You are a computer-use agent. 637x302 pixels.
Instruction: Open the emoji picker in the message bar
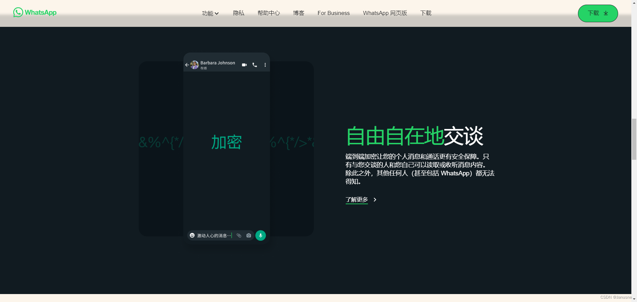click(x=192, y=235)
